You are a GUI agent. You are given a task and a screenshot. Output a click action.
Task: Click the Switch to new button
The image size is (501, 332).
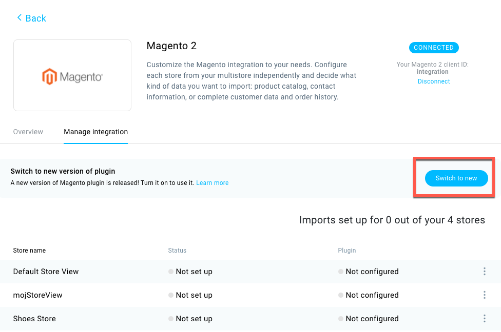click(456, 178)
